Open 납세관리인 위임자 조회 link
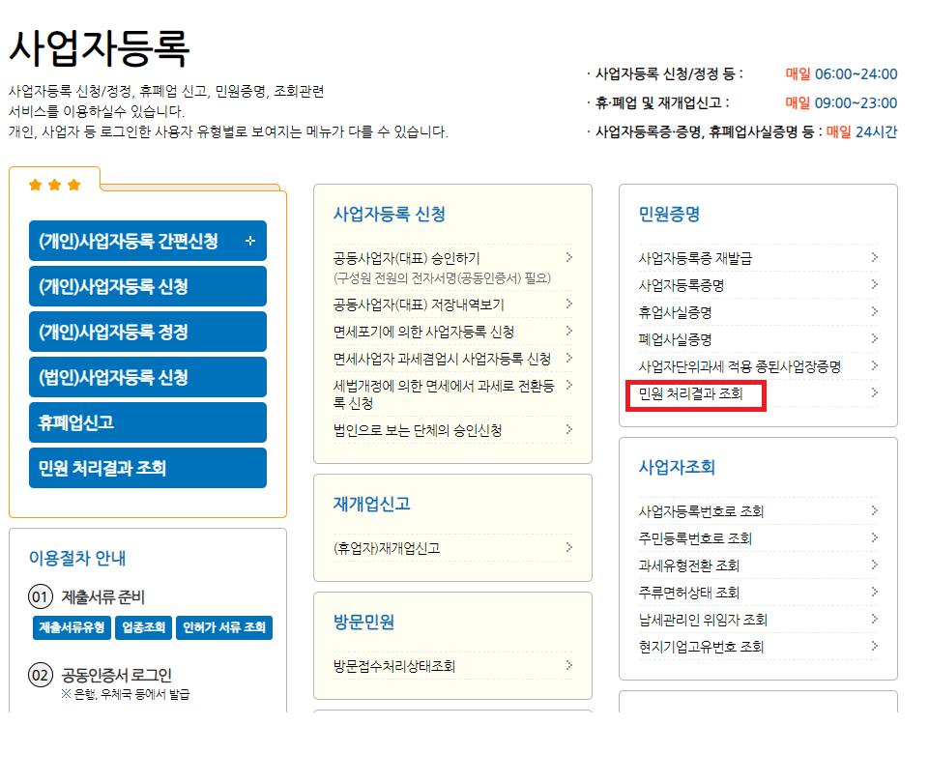The width and height of the screenshot is (929, 783). tap(703, 620)
